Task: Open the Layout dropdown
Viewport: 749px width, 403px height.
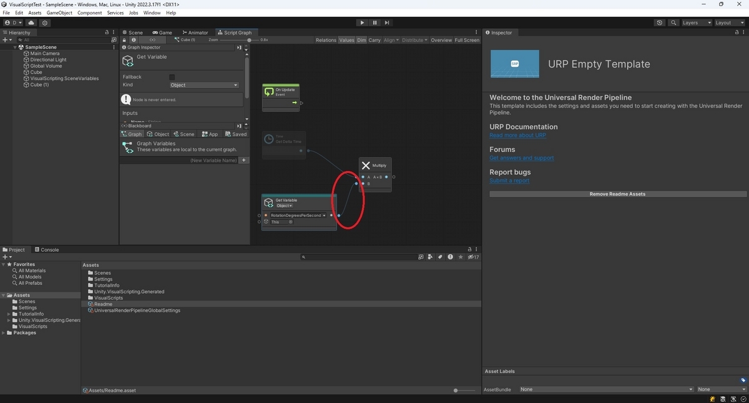Action: tap(729, 22)
